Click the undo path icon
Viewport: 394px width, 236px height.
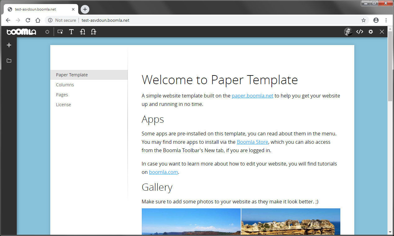tap(83, 32)
